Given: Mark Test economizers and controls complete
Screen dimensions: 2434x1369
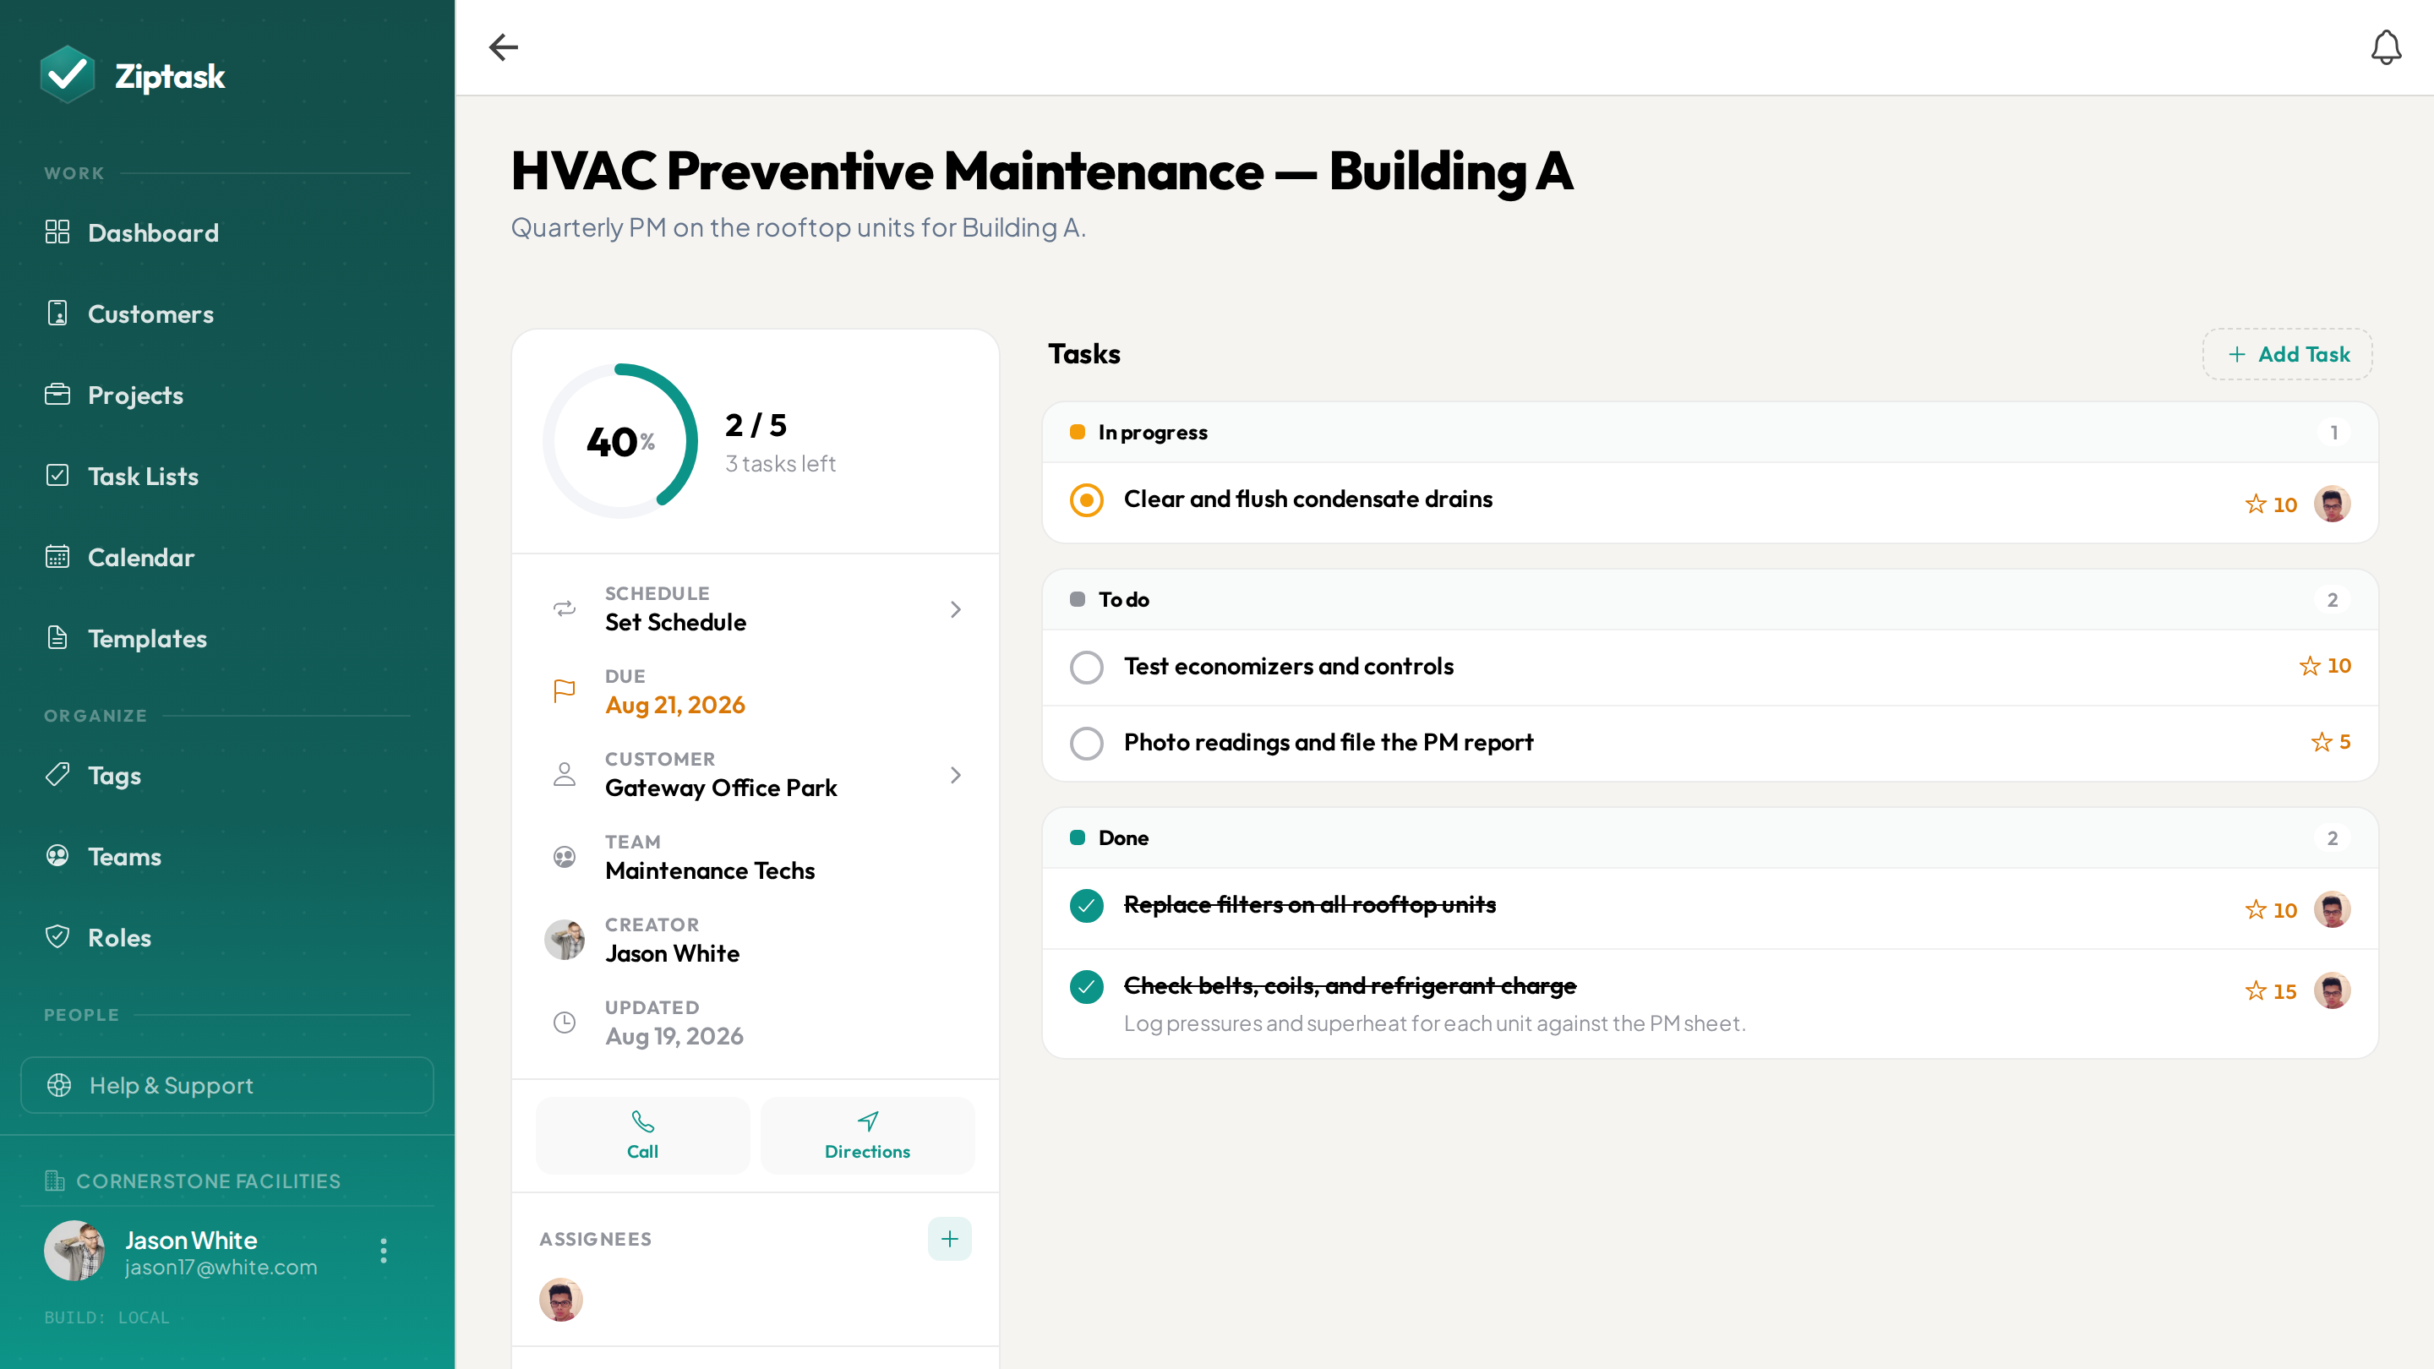Looking at the screenshot, I should (1087, 667).
